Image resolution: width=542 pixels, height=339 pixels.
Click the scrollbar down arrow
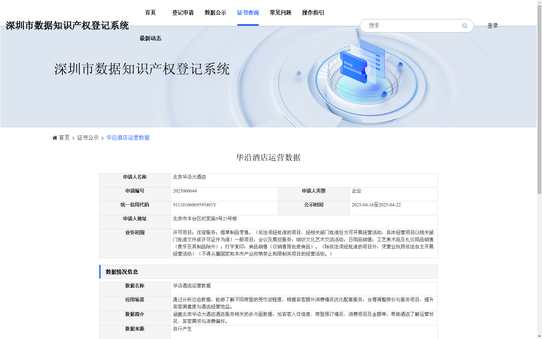(x=539, y=336)
